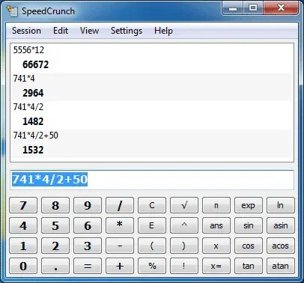
Task: Click the 3 digit key
Action: tap(88, 246)
